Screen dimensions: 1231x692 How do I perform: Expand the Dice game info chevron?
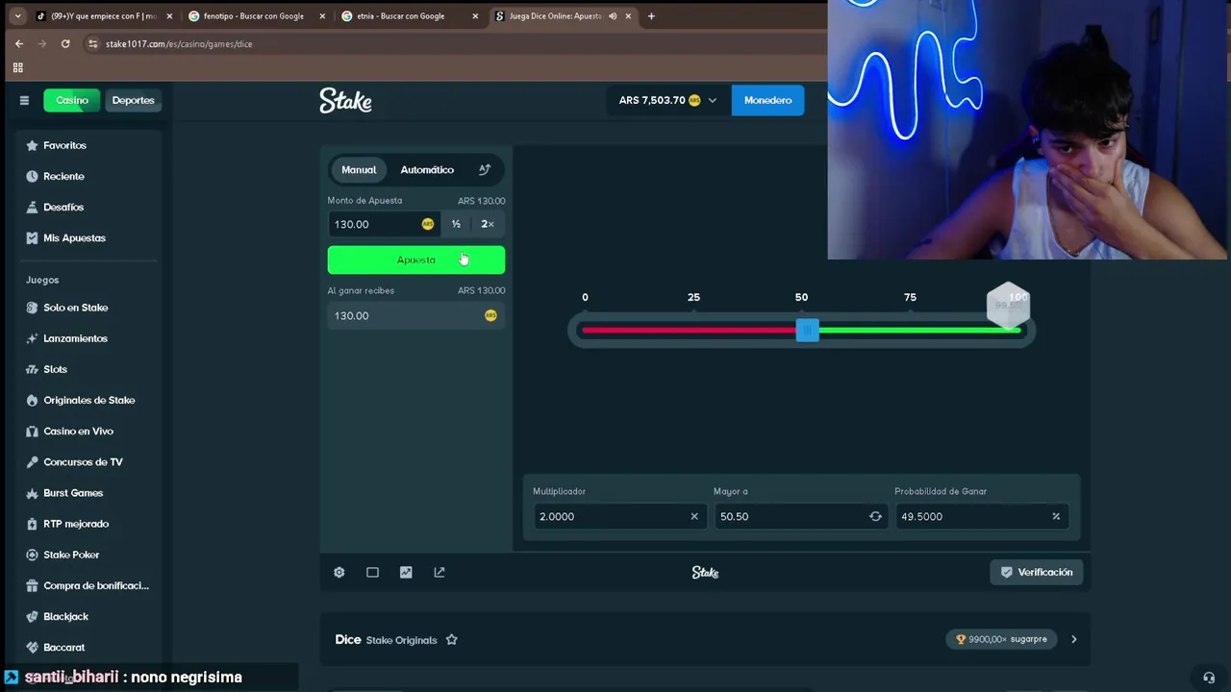point(1074,639)
